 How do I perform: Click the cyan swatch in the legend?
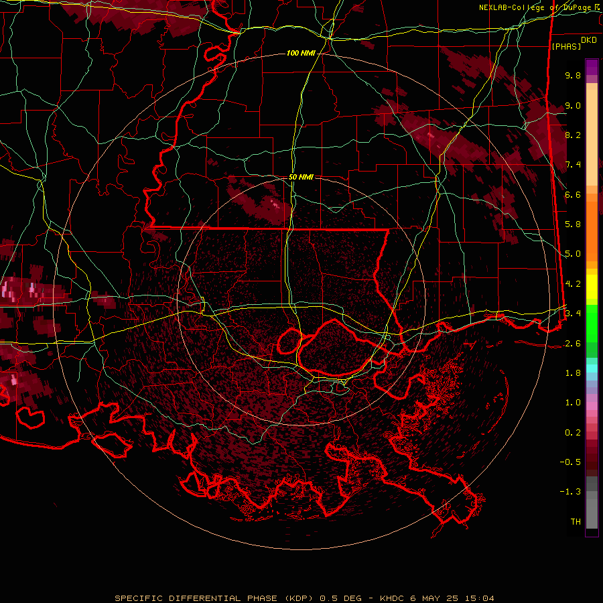coord(592,368)
